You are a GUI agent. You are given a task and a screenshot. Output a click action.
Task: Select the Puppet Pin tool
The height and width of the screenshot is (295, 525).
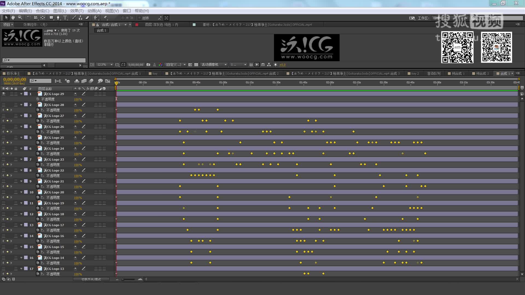(x=105, y=18)
